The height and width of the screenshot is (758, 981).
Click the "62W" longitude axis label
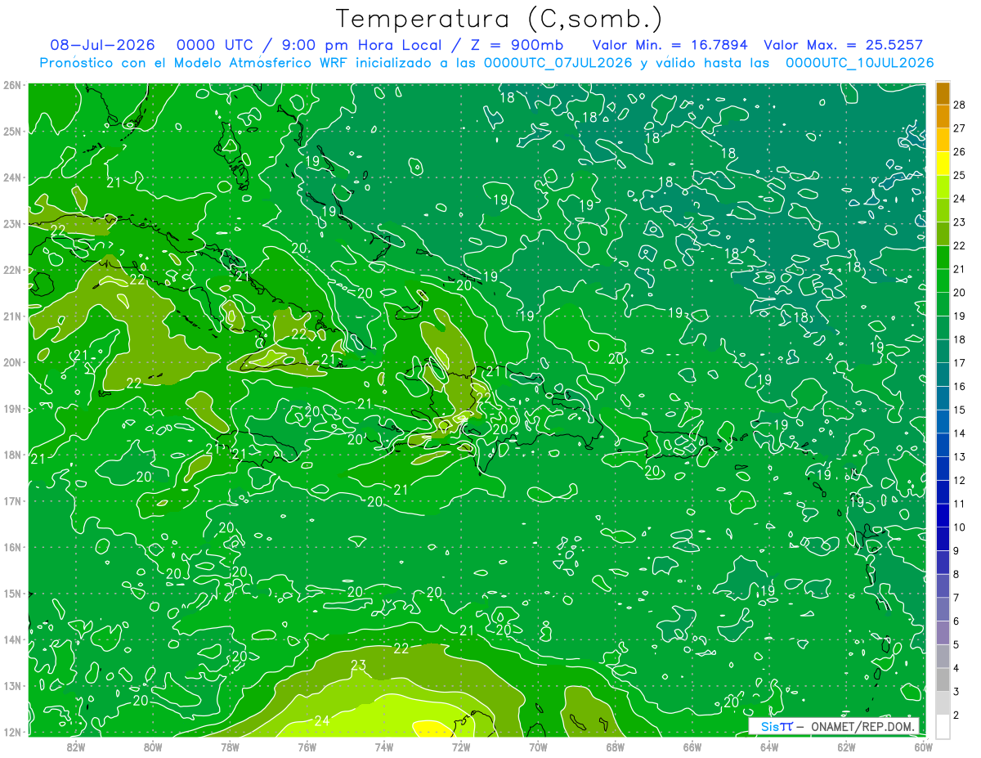pyautogui.click(x=846, y=746)
